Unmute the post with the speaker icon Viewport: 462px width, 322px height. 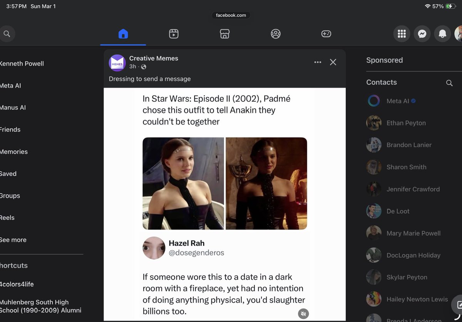coord(303,314)
